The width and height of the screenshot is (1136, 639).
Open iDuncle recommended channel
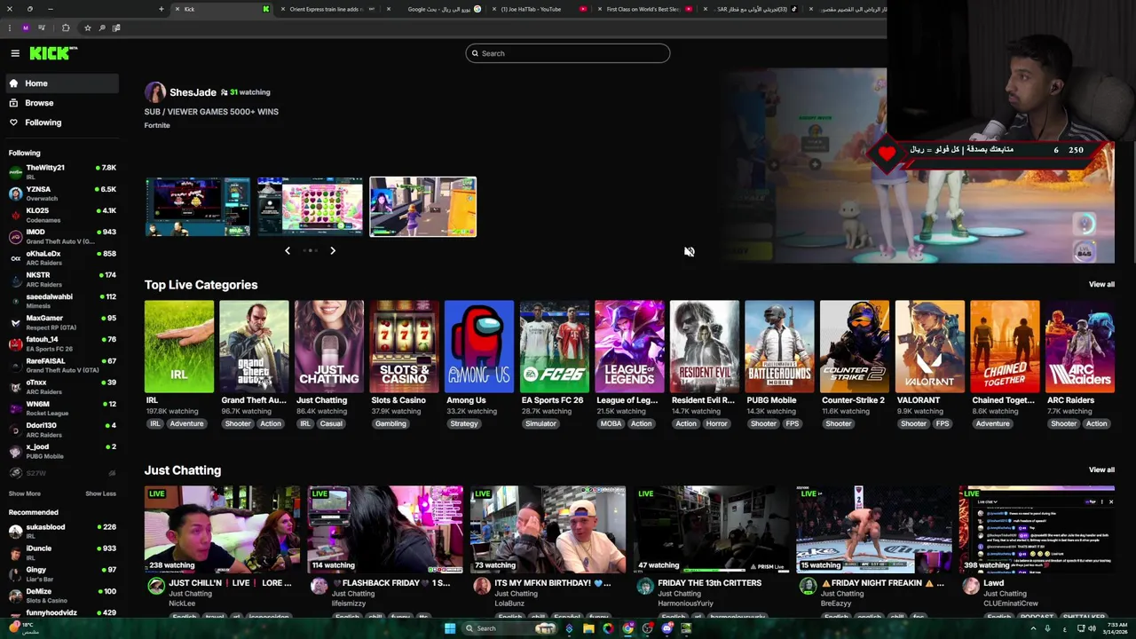pos(62,552)
